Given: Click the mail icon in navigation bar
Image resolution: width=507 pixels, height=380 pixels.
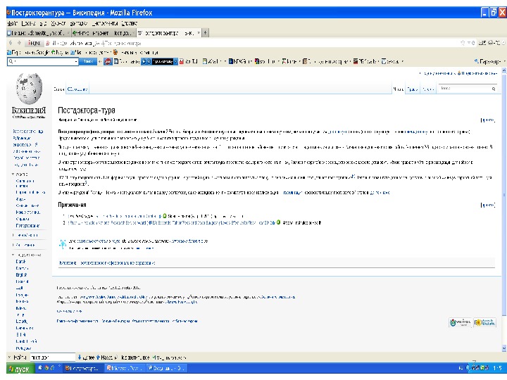Looking at the screenshot, I should coord(482,43).
